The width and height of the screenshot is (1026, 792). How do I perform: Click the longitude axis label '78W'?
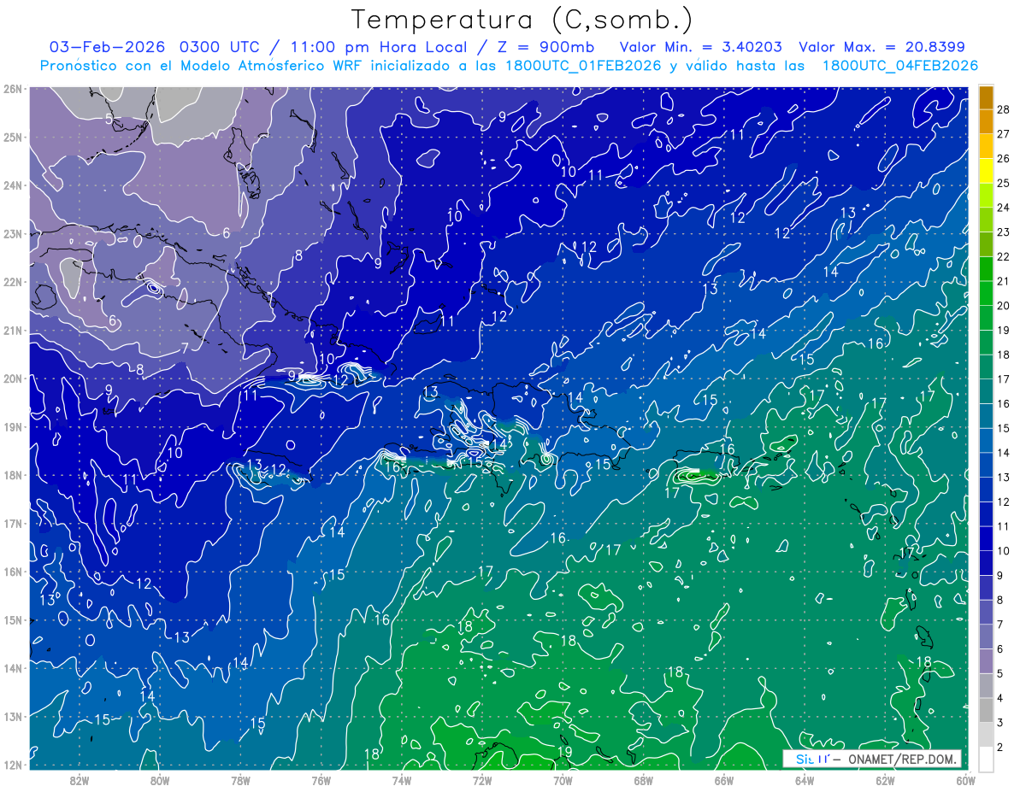coord(240,779)
